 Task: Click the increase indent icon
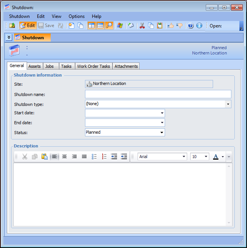(x=124, y=157)
